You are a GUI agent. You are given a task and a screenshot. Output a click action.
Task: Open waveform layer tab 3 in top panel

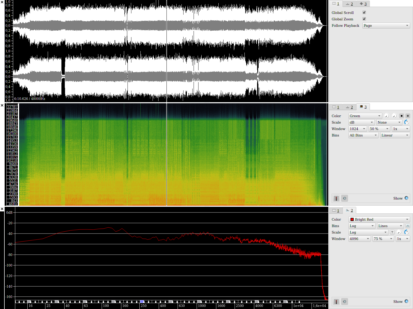click(x=363, y=4)
